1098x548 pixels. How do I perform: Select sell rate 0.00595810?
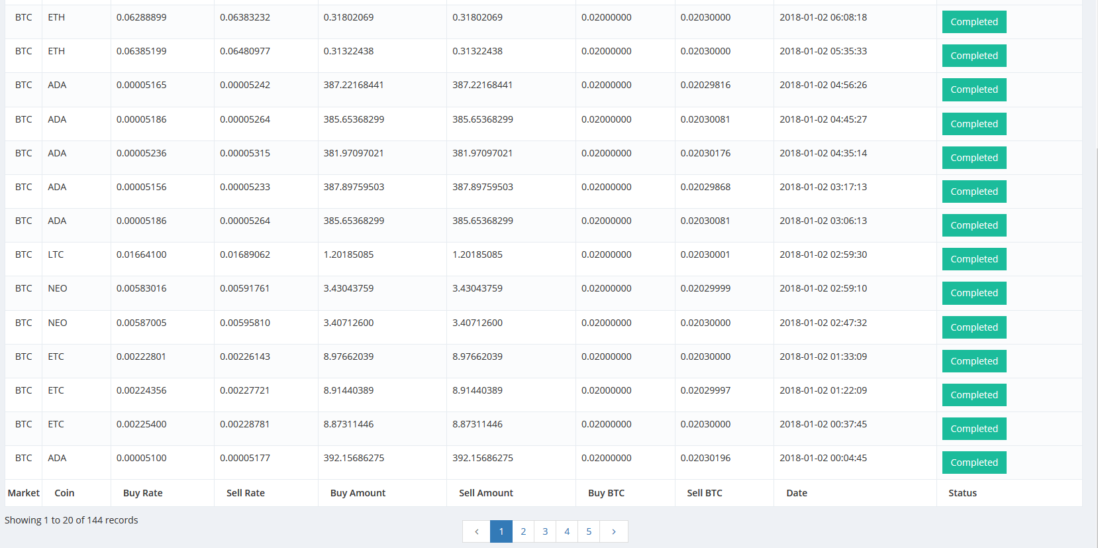(245, 323)
